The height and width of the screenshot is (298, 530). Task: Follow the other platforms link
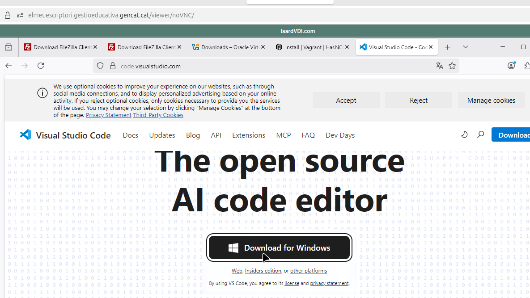308,271
